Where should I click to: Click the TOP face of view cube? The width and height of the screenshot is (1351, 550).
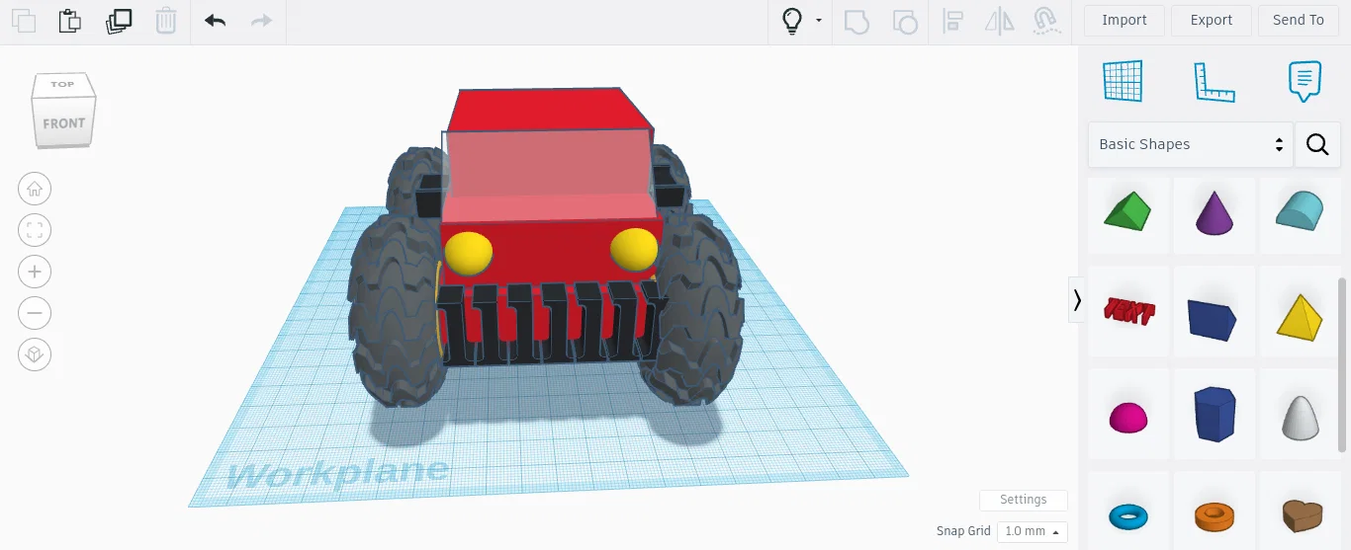pos(64,85)
